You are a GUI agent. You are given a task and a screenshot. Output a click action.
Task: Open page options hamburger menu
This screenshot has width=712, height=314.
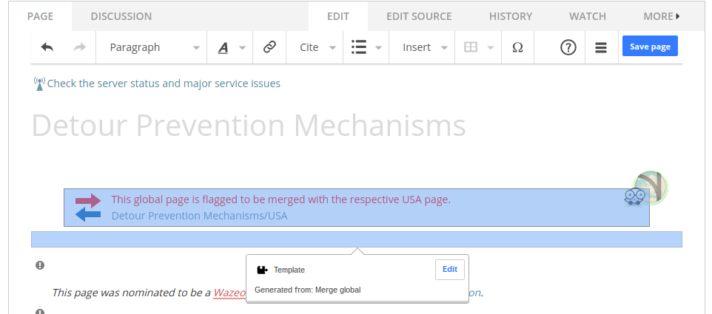pyautogui.click(x=601, y=47)
